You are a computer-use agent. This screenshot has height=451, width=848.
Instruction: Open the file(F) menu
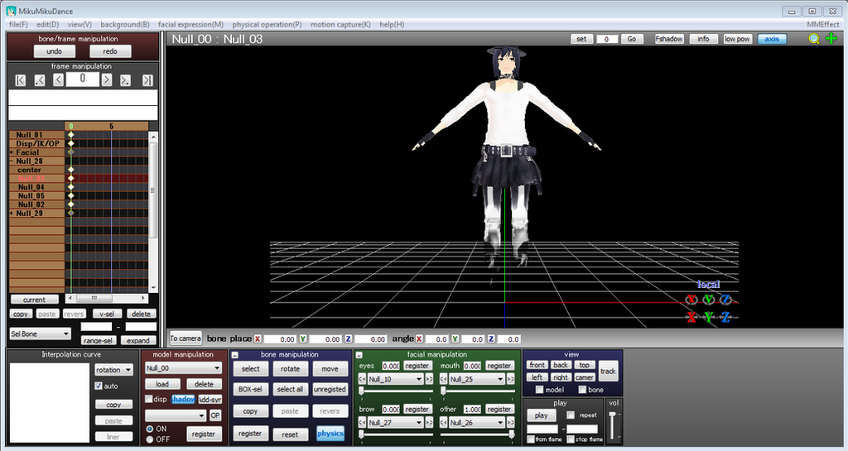point(18,24)
